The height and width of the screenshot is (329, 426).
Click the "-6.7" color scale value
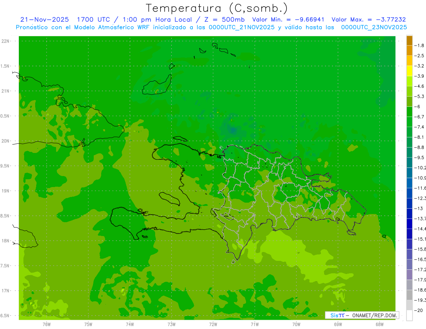pyautogui.click(x=419, y=117)
